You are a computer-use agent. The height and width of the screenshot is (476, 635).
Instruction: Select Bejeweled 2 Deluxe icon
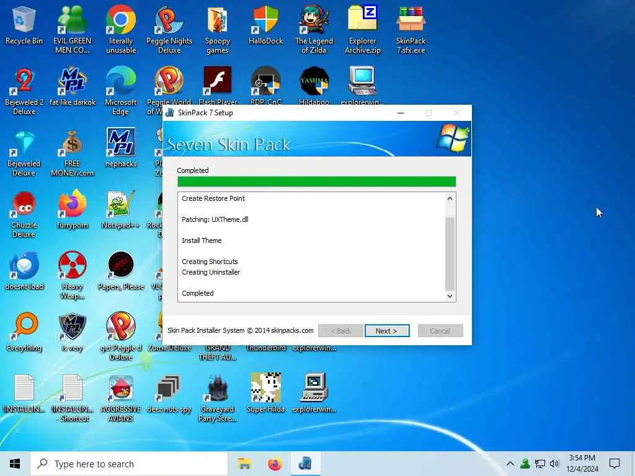point(24,92)
